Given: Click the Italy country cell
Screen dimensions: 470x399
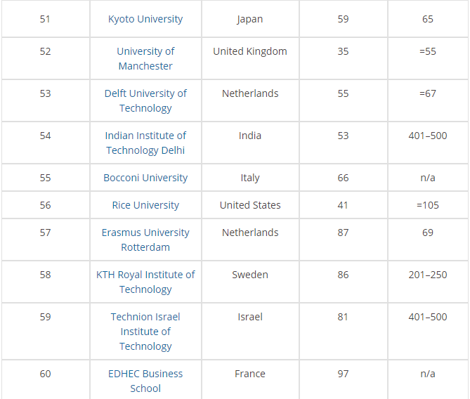Looking at the screenshot, I should [x=250, y=178].
